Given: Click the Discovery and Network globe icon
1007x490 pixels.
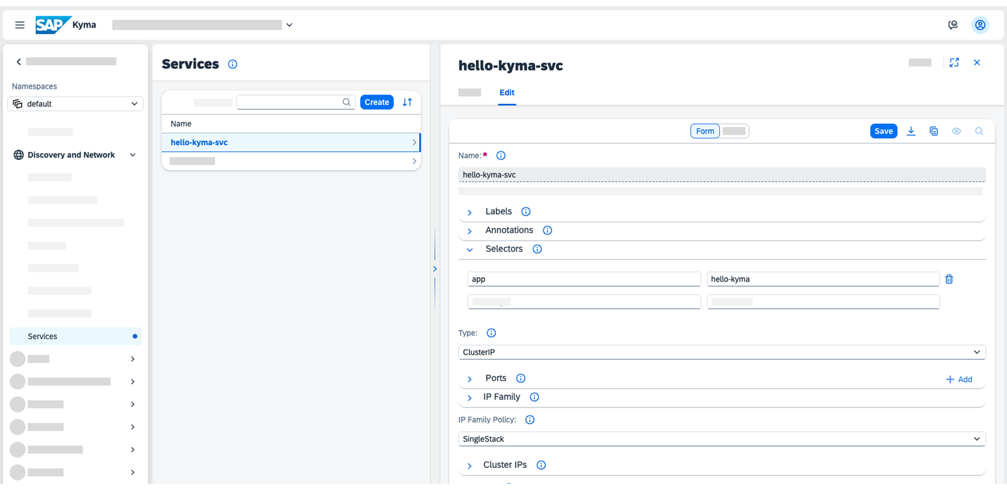Looking at the screenshot, I should pos(19,155).
